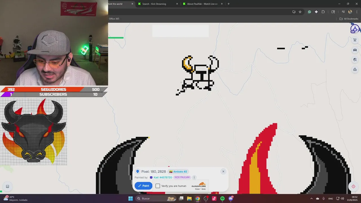Open the Extensions puzzle icon
The width and height of the screenshot is (361, 203).
pos(323,12)
